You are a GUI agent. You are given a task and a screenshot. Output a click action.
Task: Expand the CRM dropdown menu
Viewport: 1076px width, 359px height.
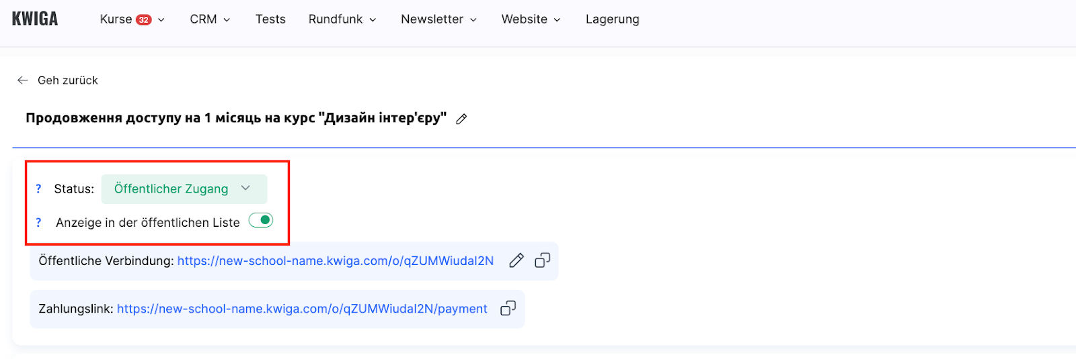(210, 19)
